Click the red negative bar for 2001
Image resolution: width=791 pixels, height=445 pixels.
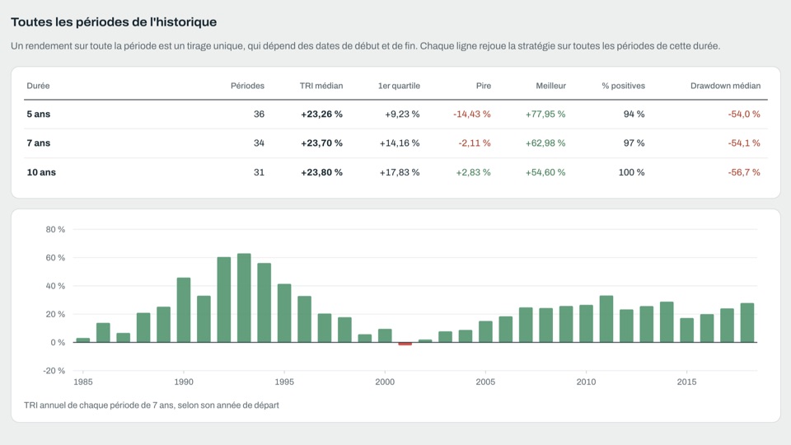point(405,344)
